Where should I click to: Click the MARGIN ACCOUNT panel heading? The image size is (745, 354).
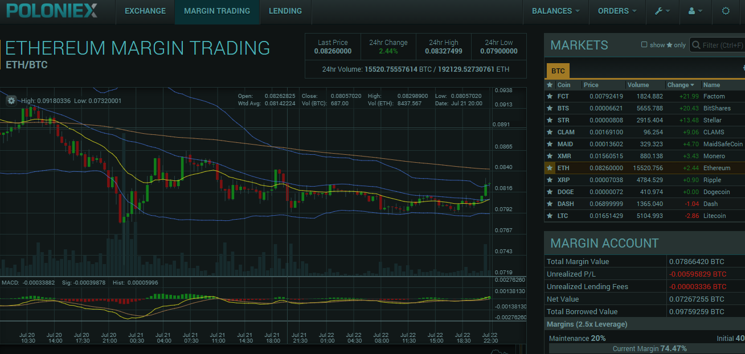point(604,244)
